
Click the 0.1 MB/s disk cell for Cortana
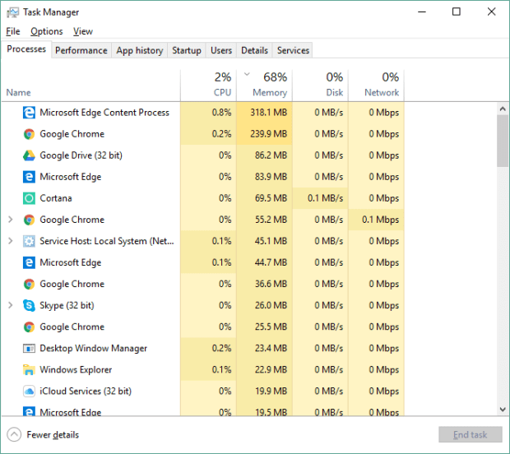click(x=320, y=198)
